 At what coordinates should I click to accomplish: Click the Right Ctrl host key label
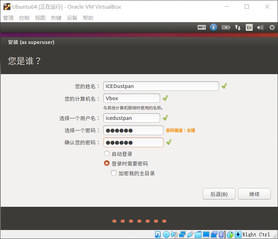click(256, 234)
